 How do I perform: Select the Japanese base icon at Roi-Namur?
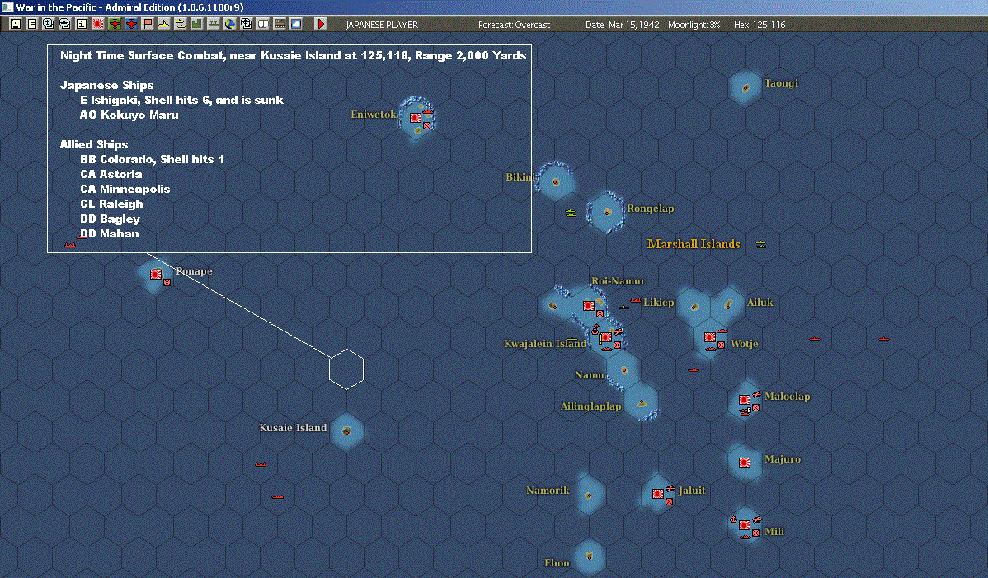589,306
